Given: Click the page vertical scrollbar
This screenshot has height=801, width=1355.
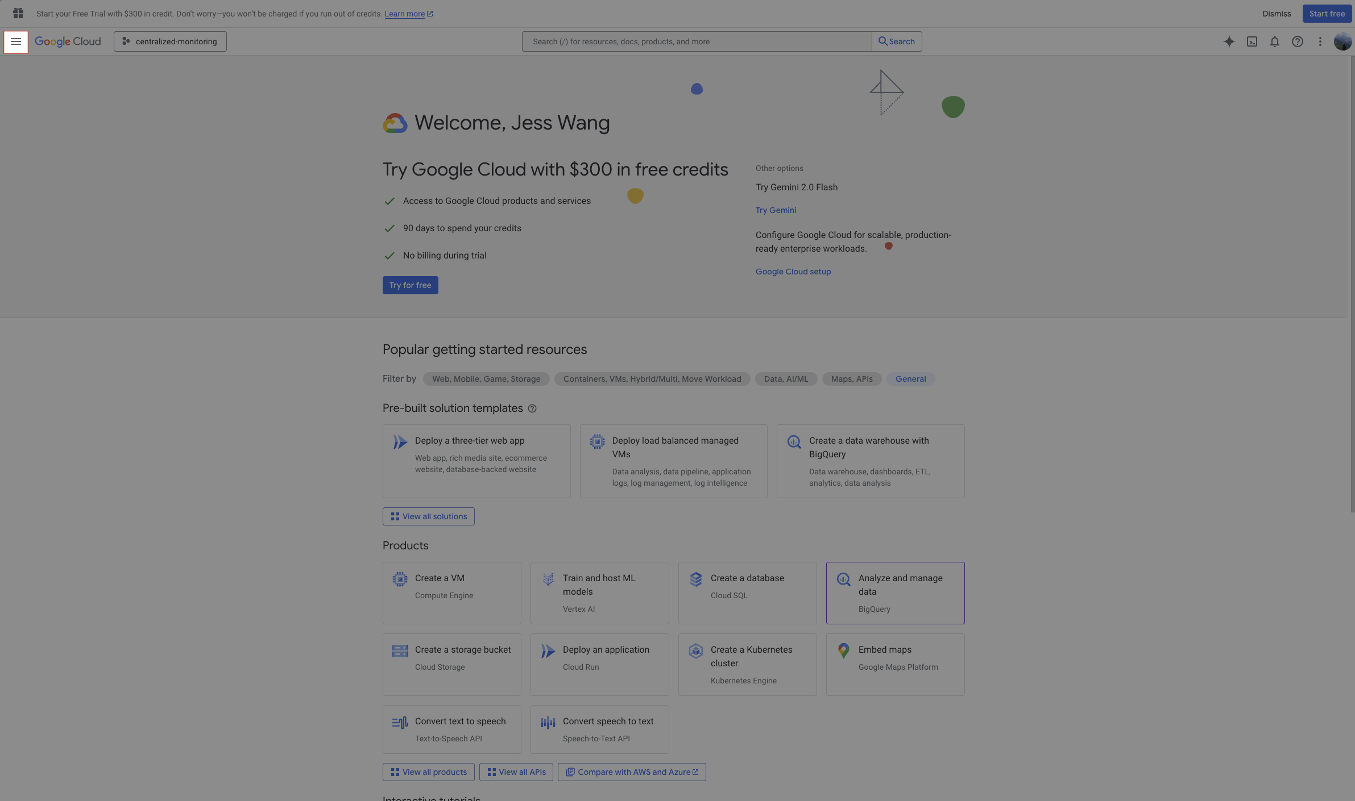Looking at the screenshot, I should pos(1352,284).
